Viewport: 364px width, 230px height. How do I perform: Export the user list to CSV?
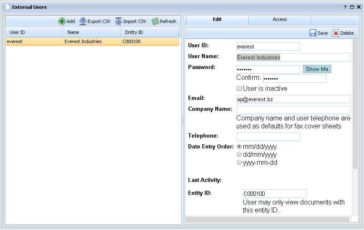point(83,21)
